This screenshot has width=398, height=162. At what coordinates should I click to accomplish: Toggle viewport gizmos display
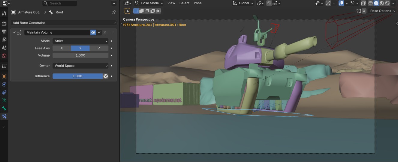coord(328,3)
